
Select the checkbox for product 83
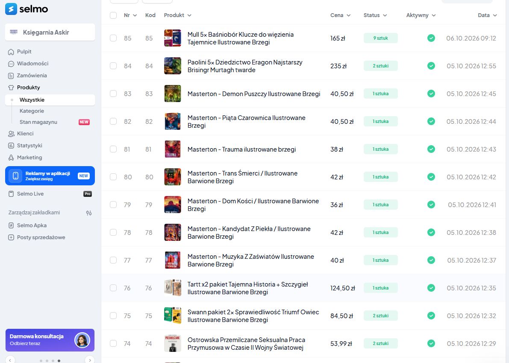[x=113, y=94]
